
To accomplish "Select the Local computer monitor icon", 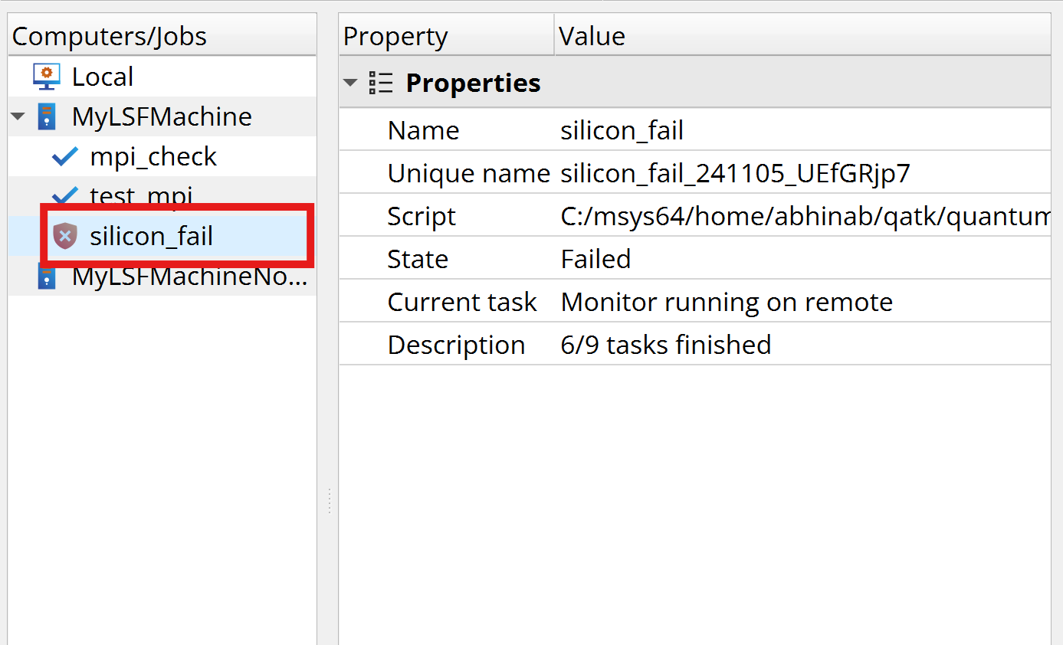I will click(47, 77).
